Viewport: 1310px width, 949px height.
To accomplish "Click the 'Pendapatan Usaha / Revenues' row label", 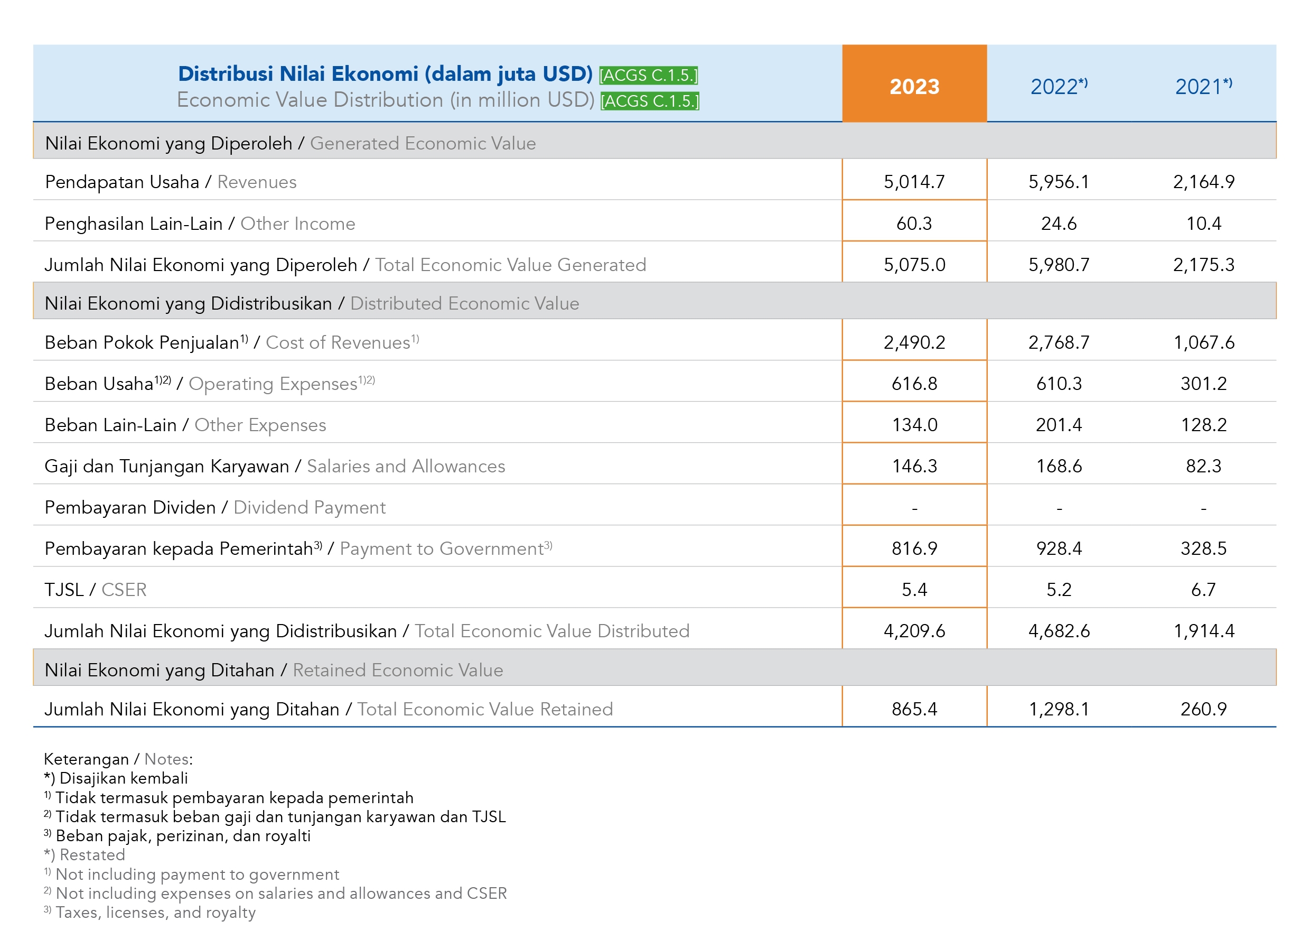I will click(x=171, y=182).
